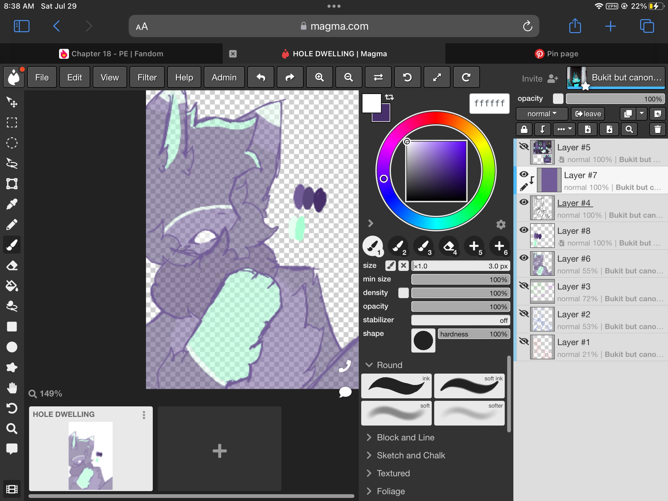Viewport: 668px width, 501px height.
Task: Click the lock layer icon
Action: click(524, 129)
